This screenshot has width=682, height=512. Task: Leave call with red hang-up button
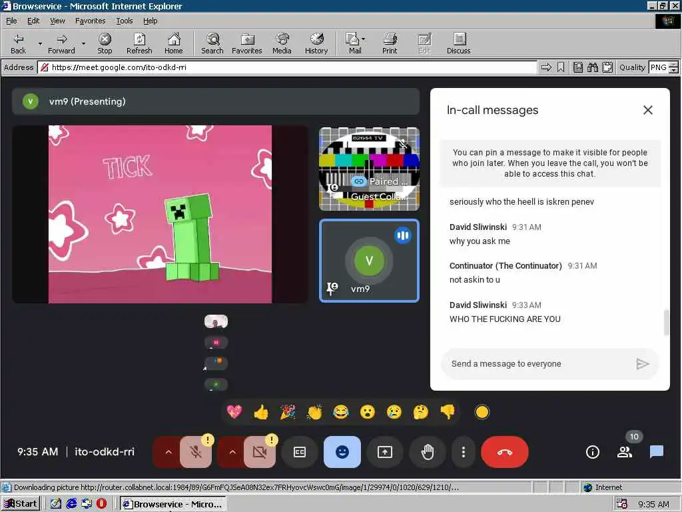[505, 452]
